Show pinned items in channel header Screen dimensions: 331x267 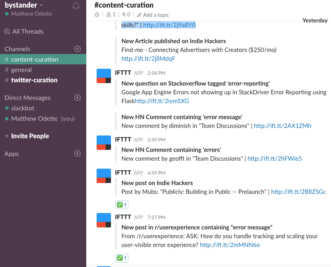coord(126,15)
